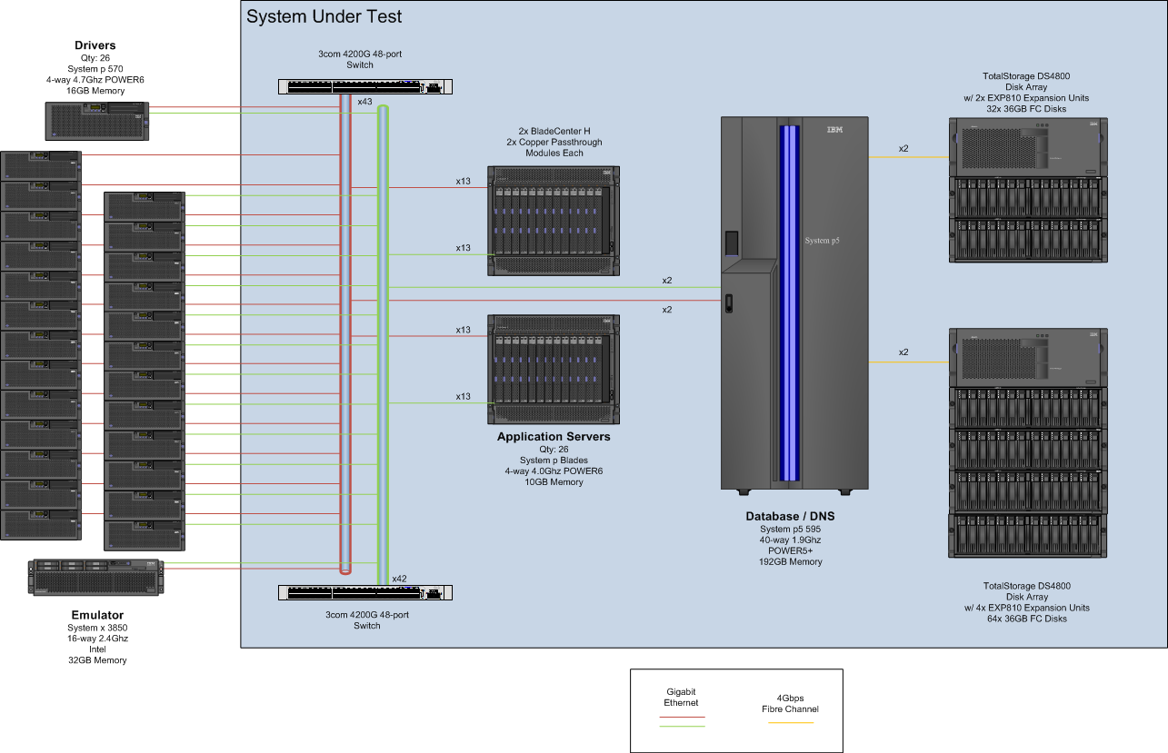Click the IBM logo on the System p5

coord(834,130)
